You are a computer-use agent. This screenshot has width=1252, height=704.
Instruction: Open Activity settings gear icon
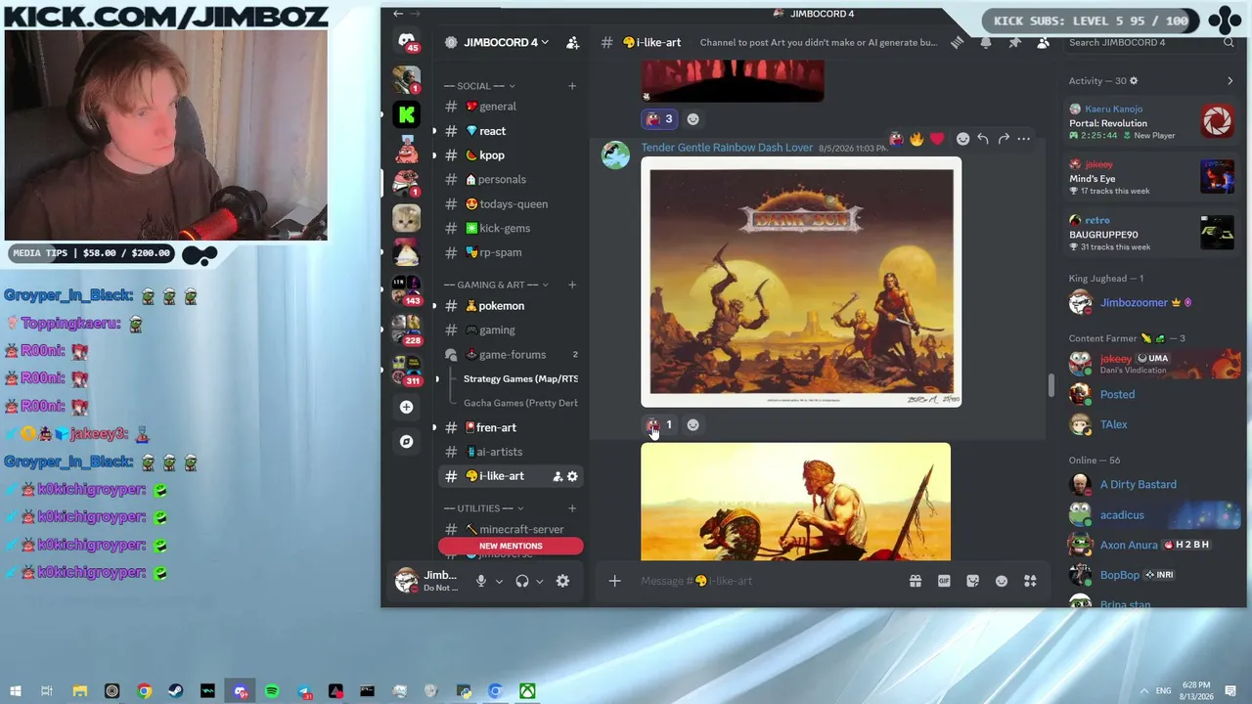(x=1134, y=81)
